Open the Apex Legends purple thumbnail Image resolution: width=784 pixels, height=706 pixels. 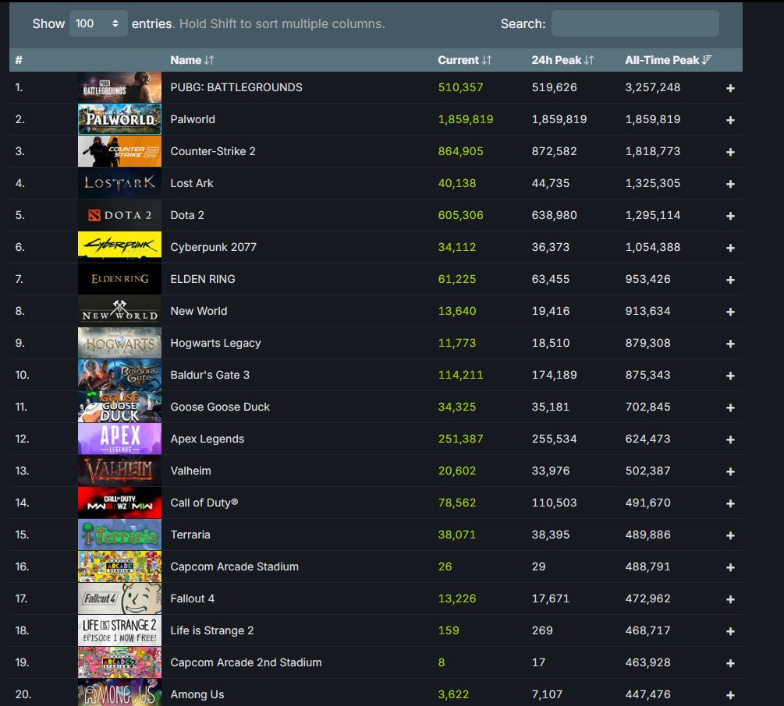pos(119,439)
